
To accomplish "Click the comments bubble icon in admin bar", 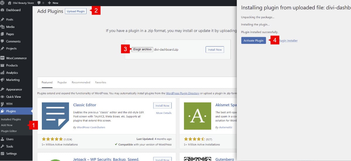I will click(x=39, y=3).
